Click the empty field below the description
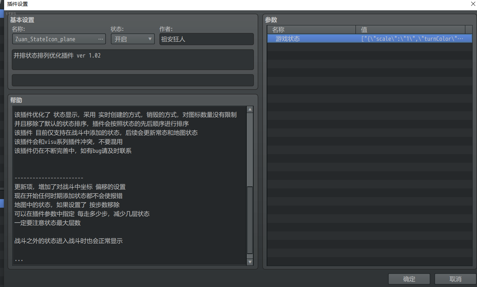Viewport: 477px width, 287px height. click(133, 80)
